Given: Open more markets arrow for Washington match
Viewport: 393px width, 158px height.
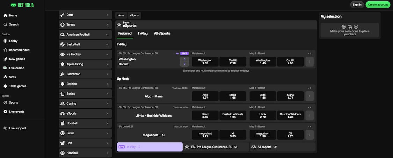Looking at the screenshot, I should point(310,62).
